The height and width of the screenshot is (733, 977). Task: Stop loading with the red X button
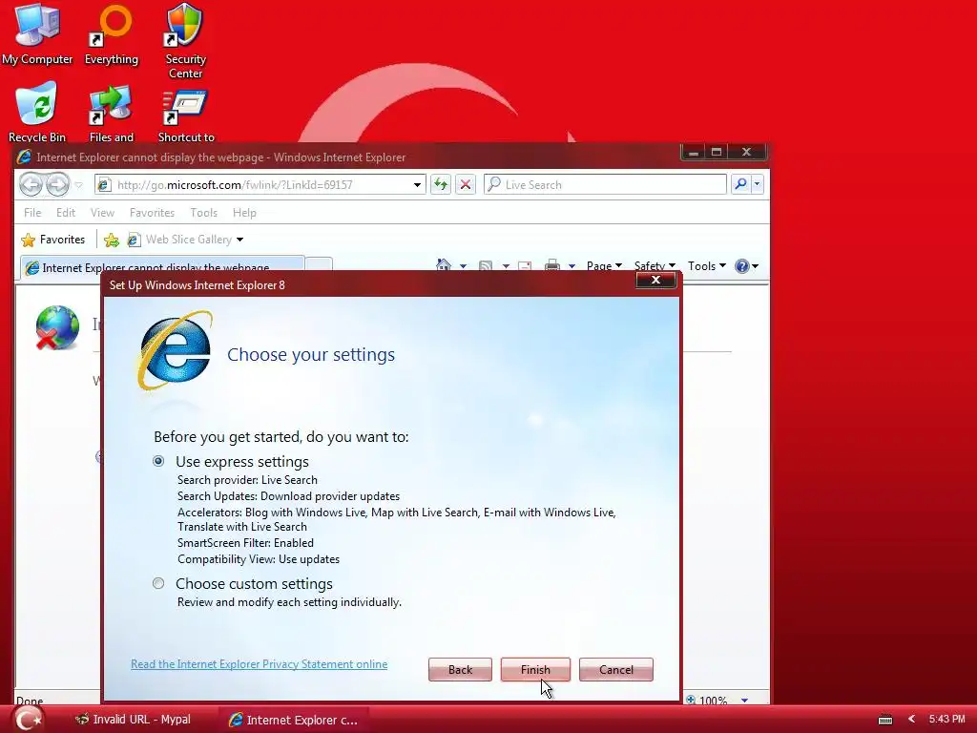(466, 184)
